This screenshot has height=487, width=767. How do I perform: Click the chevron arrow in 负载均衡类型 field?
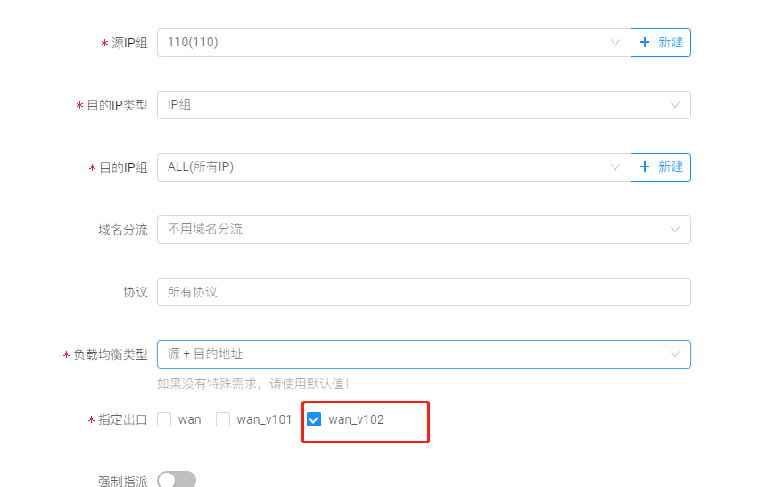pyautogui.click(x=675, y=354)
